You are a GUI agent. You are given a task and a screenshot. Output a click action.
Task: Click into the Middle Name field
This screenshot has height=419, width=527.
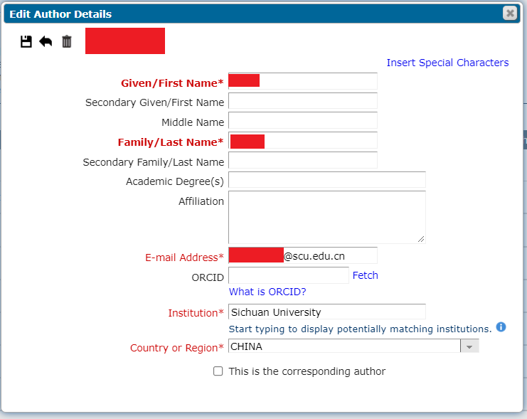(x=302, y=121)
